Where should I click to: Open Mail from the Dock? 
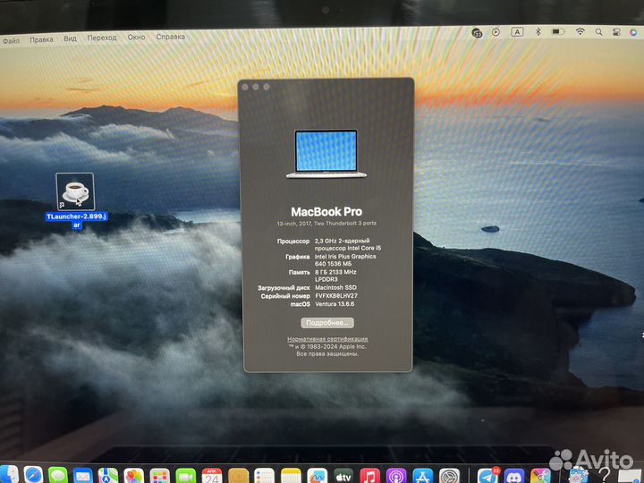(83, 476)
